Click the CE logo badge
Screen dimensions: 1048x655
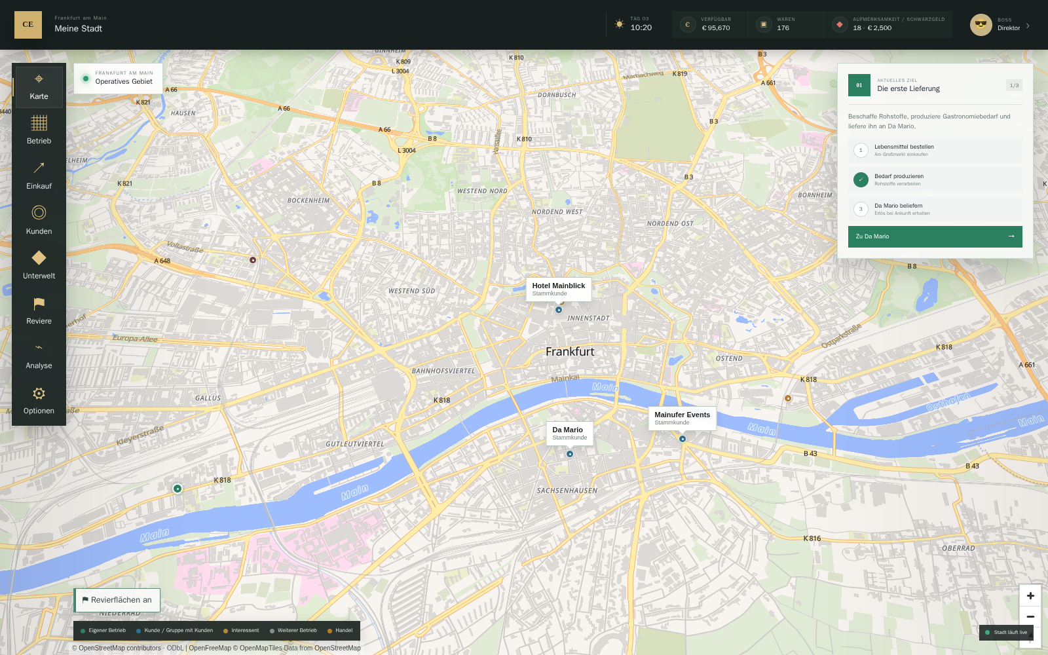(28, 25)
